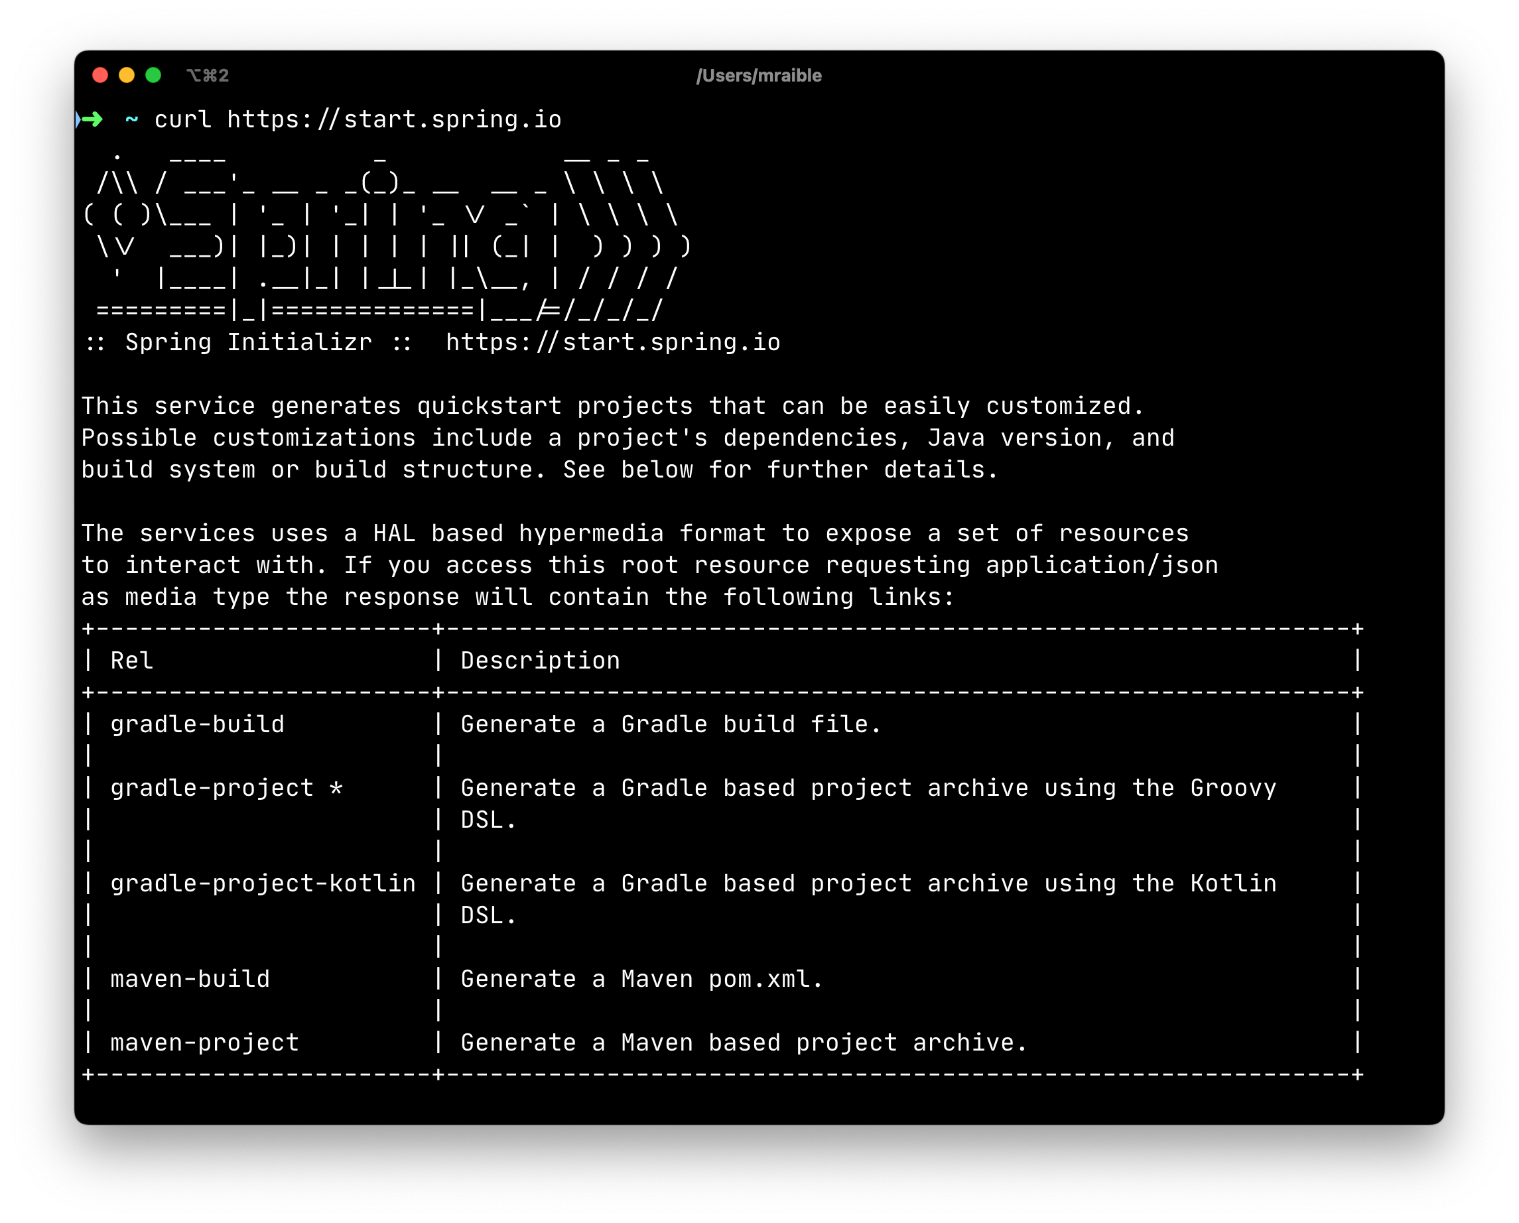The image size is (1519, 1223).
Task: Select the 'gradle-project-kotlin' table cell
Action: coord(263,883)
